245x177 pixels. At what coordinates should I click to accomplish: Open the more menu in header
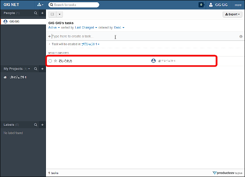coord(238,5)
